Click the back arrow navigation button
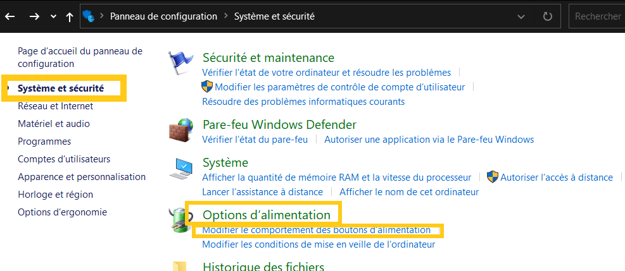The image size is (625, 271). coord(10,16)
